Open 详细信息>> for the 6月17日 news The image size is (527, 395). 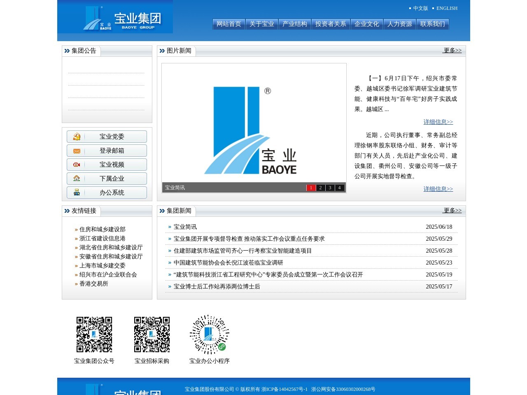[x=438, y=122]
